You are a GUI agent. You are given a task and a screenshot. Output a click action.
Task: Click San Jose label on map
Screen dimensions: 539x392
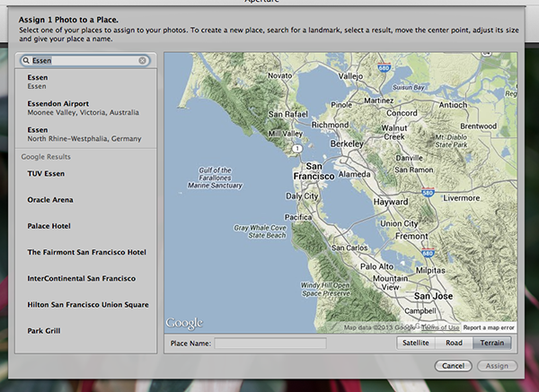tap(433, 296)
